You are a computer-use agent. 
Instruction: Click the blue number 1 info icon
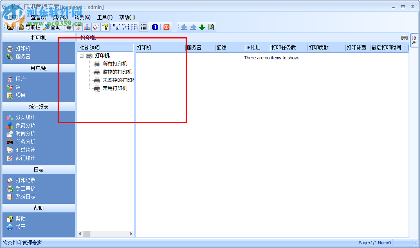coord(155,27)
